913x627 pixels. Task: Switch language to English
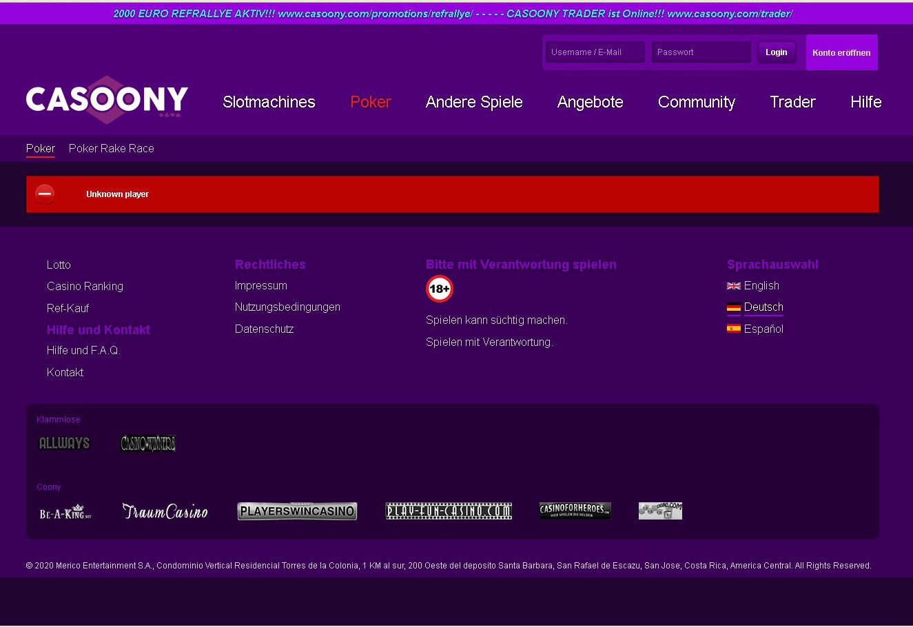click(761, 286)
